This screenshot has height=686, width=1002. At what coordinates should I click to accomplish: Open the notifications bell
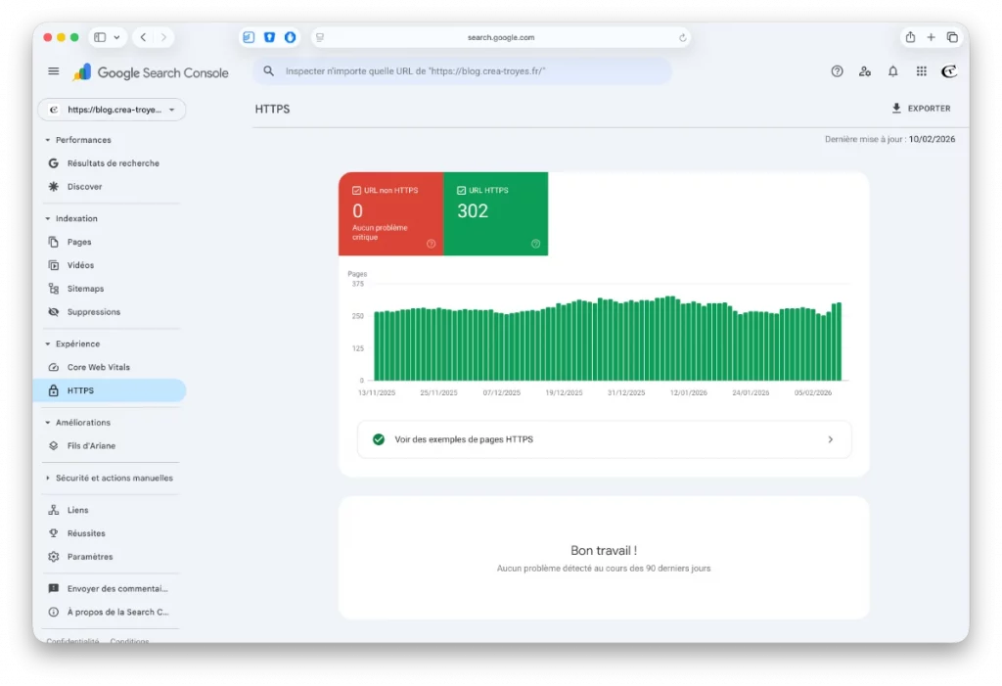point(892,71)
